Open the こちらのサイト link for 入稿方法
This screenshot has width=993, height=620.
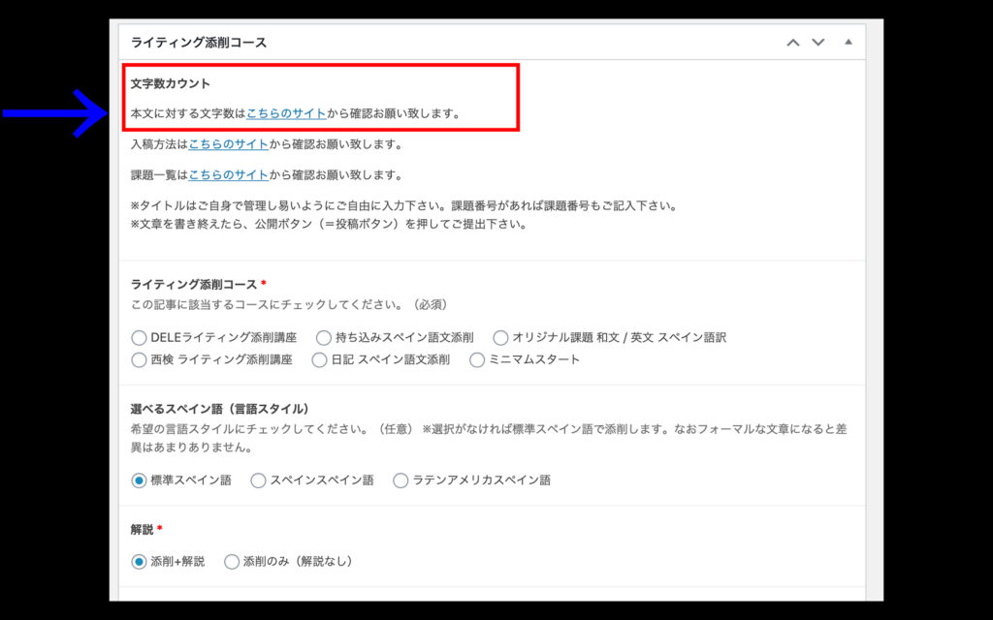point(228,144)
